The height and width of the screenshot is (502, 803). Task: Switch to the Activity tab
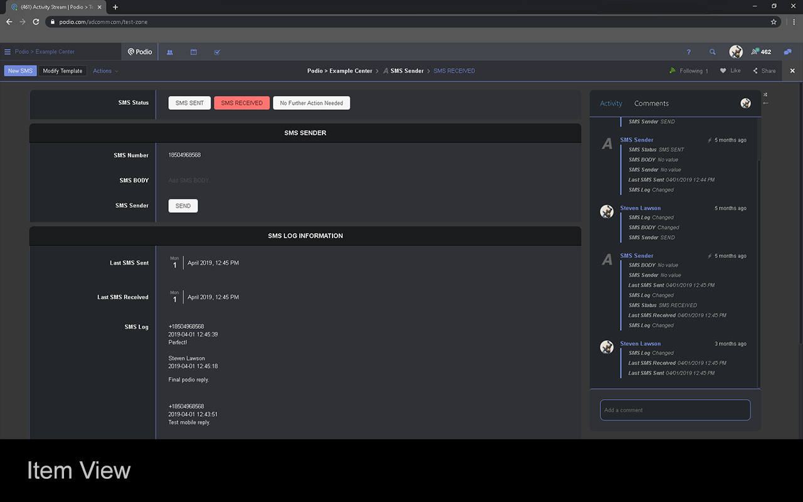point(611,104)
